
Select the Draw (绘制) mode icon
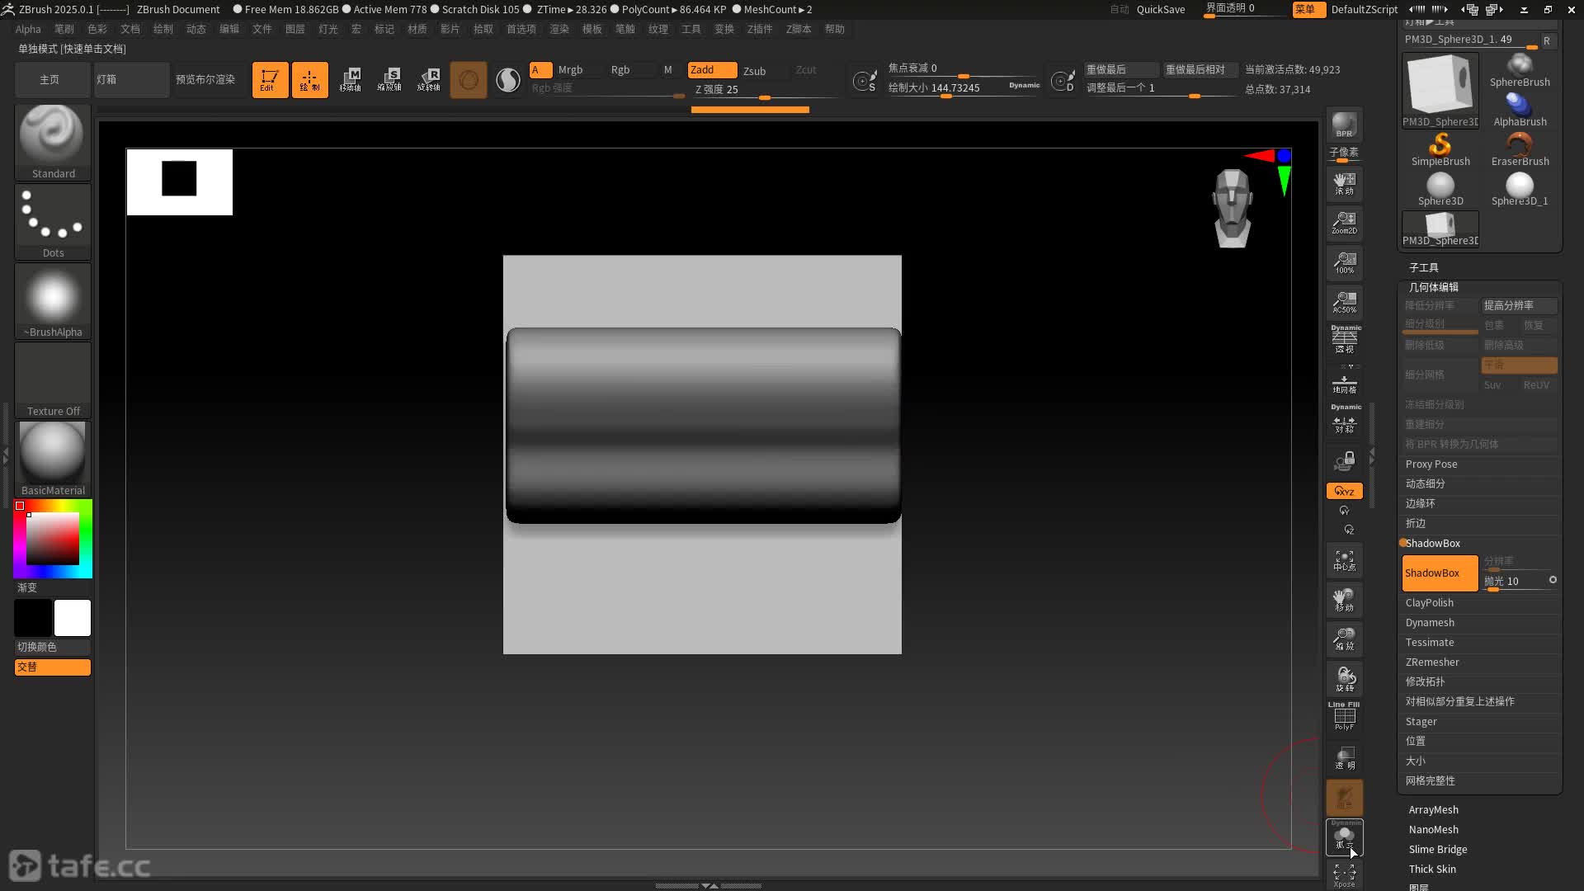pos(309,80)
